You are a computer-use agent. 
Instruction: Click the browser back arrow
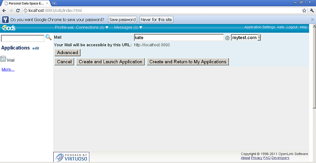4,10
